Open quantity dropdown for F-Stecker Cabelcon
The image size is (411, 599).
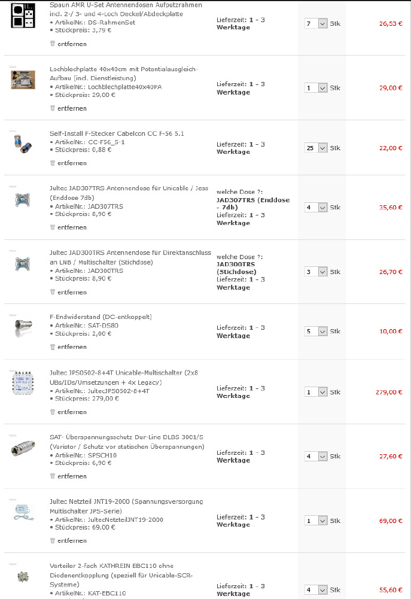[x=316, y=148]
